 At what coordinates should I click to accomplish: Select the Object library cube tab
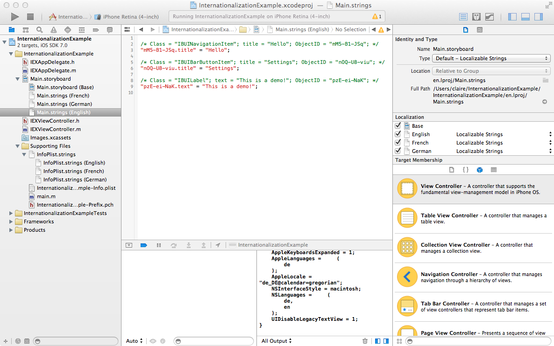click(479, 170)
